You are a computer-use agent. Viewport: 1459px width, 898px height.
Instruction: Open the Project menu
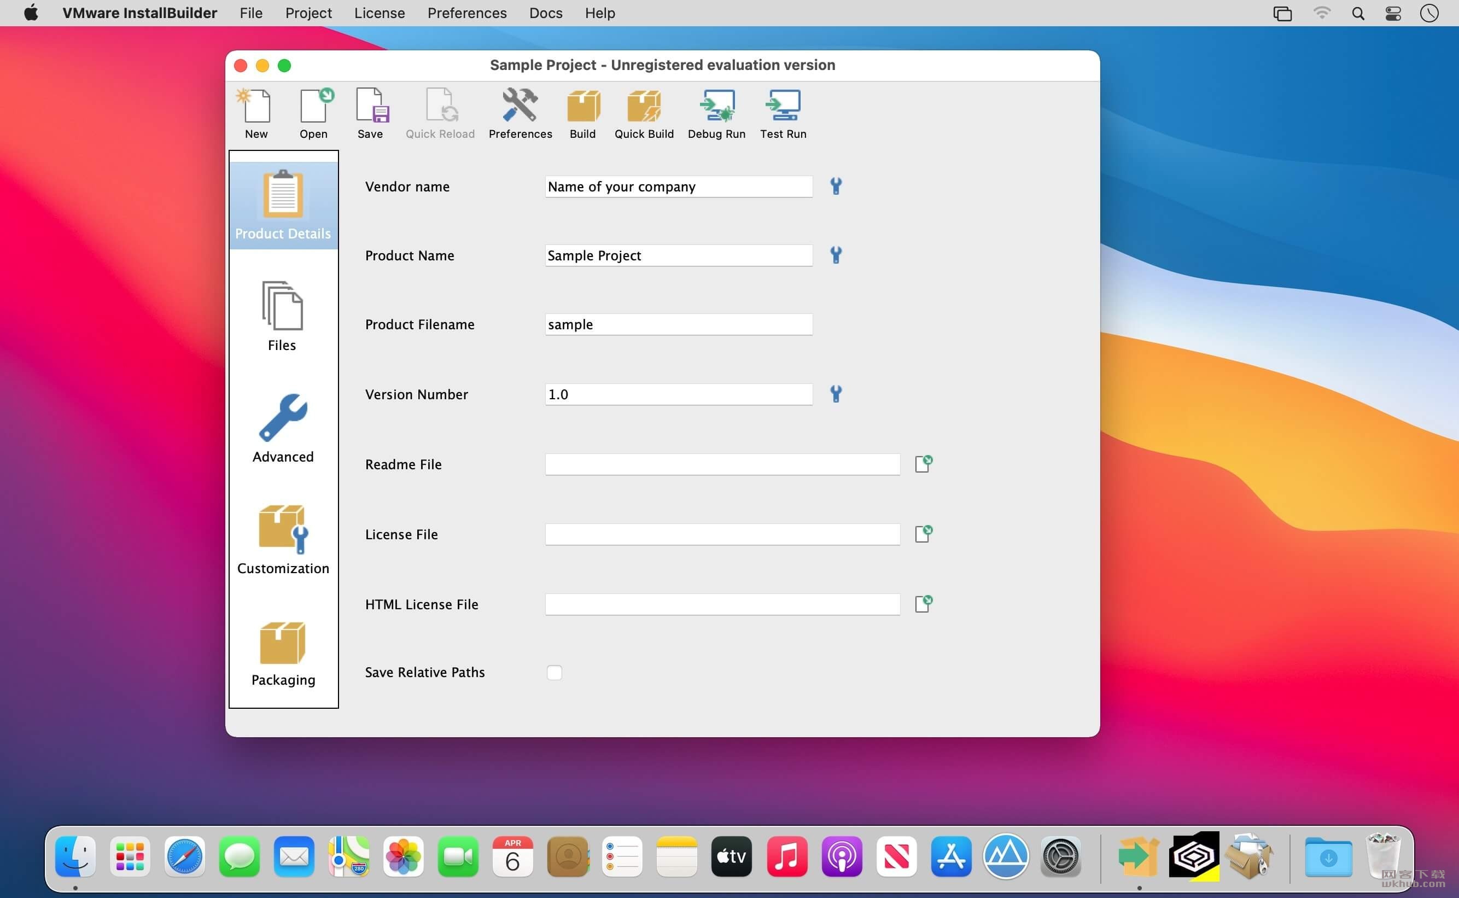308,13
